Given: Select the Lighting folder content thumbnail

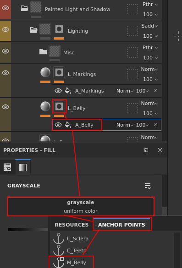Looking at the screenshot, I should (45, 29).
